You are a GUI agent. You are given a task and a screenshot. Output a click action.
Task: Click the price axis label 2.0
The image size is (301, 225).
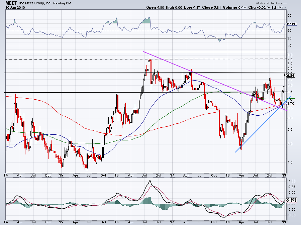point(290,144)
